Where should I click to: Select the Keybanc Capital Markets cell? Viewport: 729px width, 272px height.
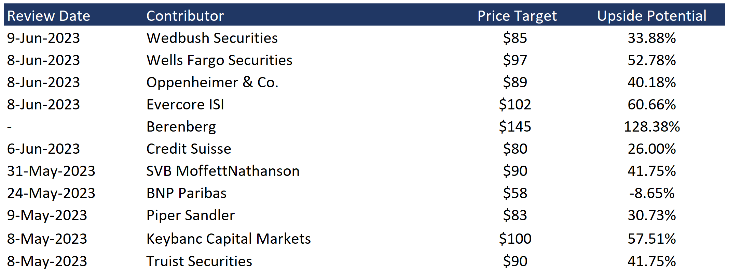pos(229,239)
